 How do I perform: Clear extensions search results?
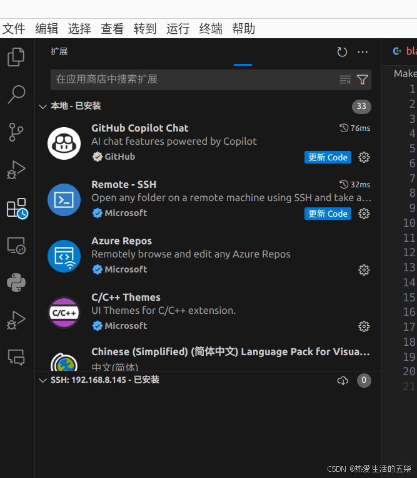345,80
